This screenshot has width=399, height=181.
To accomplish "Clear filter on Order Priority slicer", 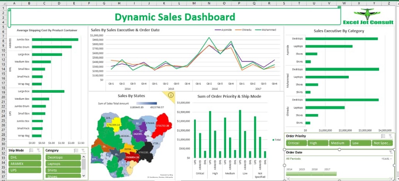I will [x=390, y=136].
